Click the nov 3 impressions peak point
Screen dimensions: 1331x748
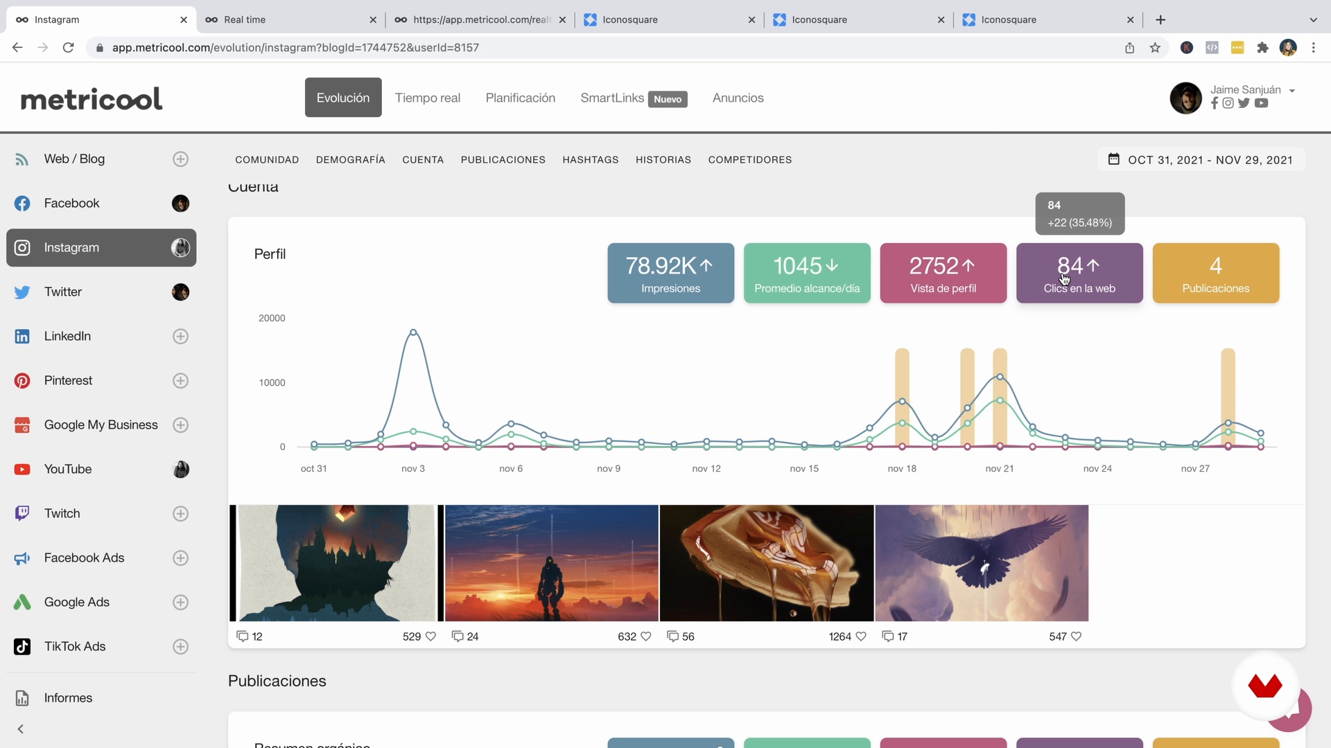point(413,332)
